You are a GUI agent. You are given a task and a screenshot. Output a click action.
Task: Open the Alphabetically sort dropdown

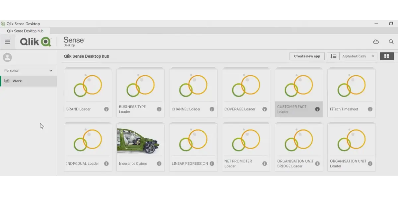(x=358, y=56)
